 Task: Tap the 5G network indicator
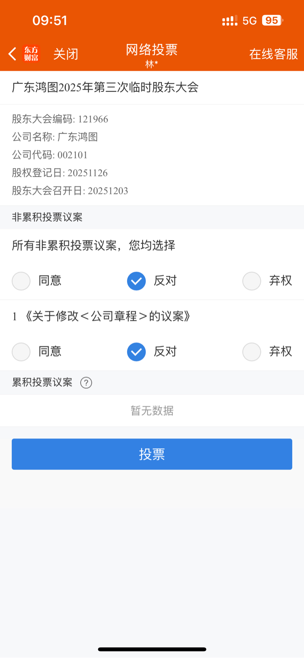pos(250,21)
